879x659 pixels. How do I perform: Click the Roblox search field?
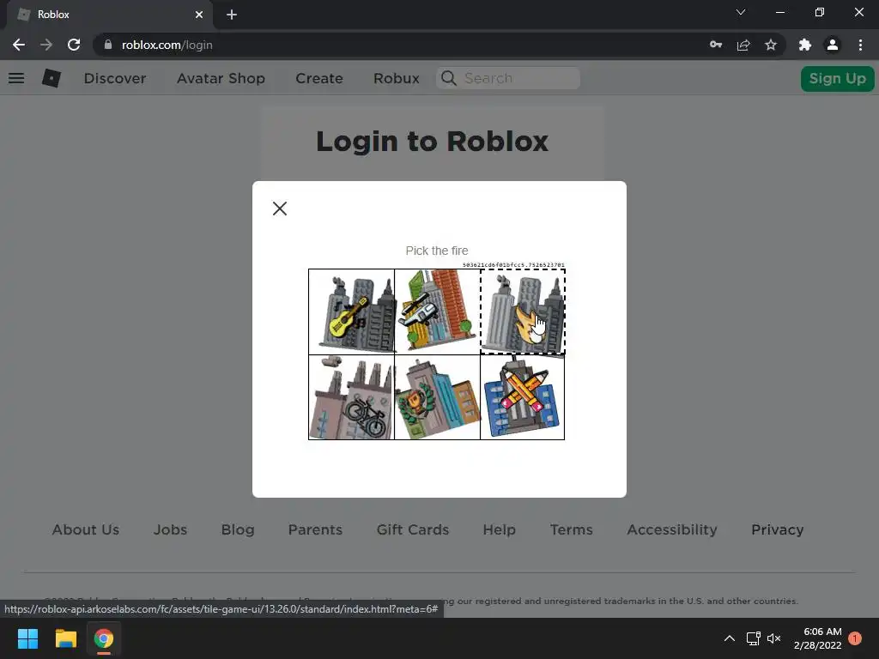point(508,78)
